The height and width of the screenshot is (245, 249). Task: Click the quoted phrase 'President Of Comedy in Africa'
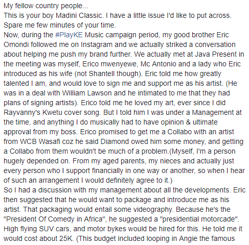coord(54,219)
